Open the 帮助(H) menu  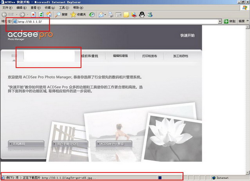[78, 8]
